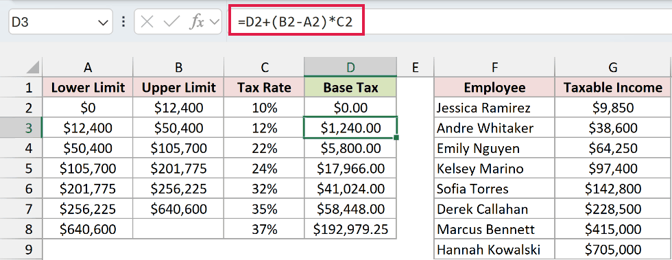Click Jessica Ramirez employee cell
Viewport: 672px width, 260px height.
tap(494, 107)
